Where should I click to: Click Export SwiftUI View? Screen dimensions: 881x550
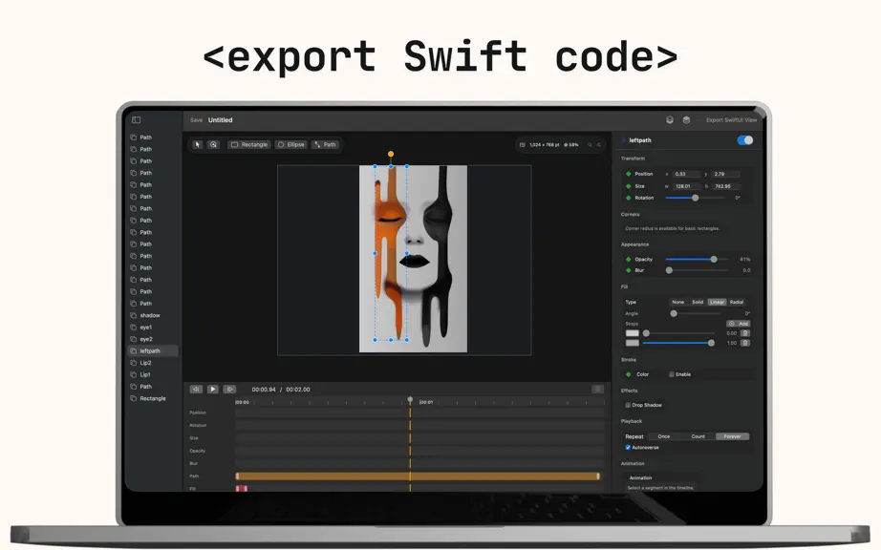tap(731, 120)
